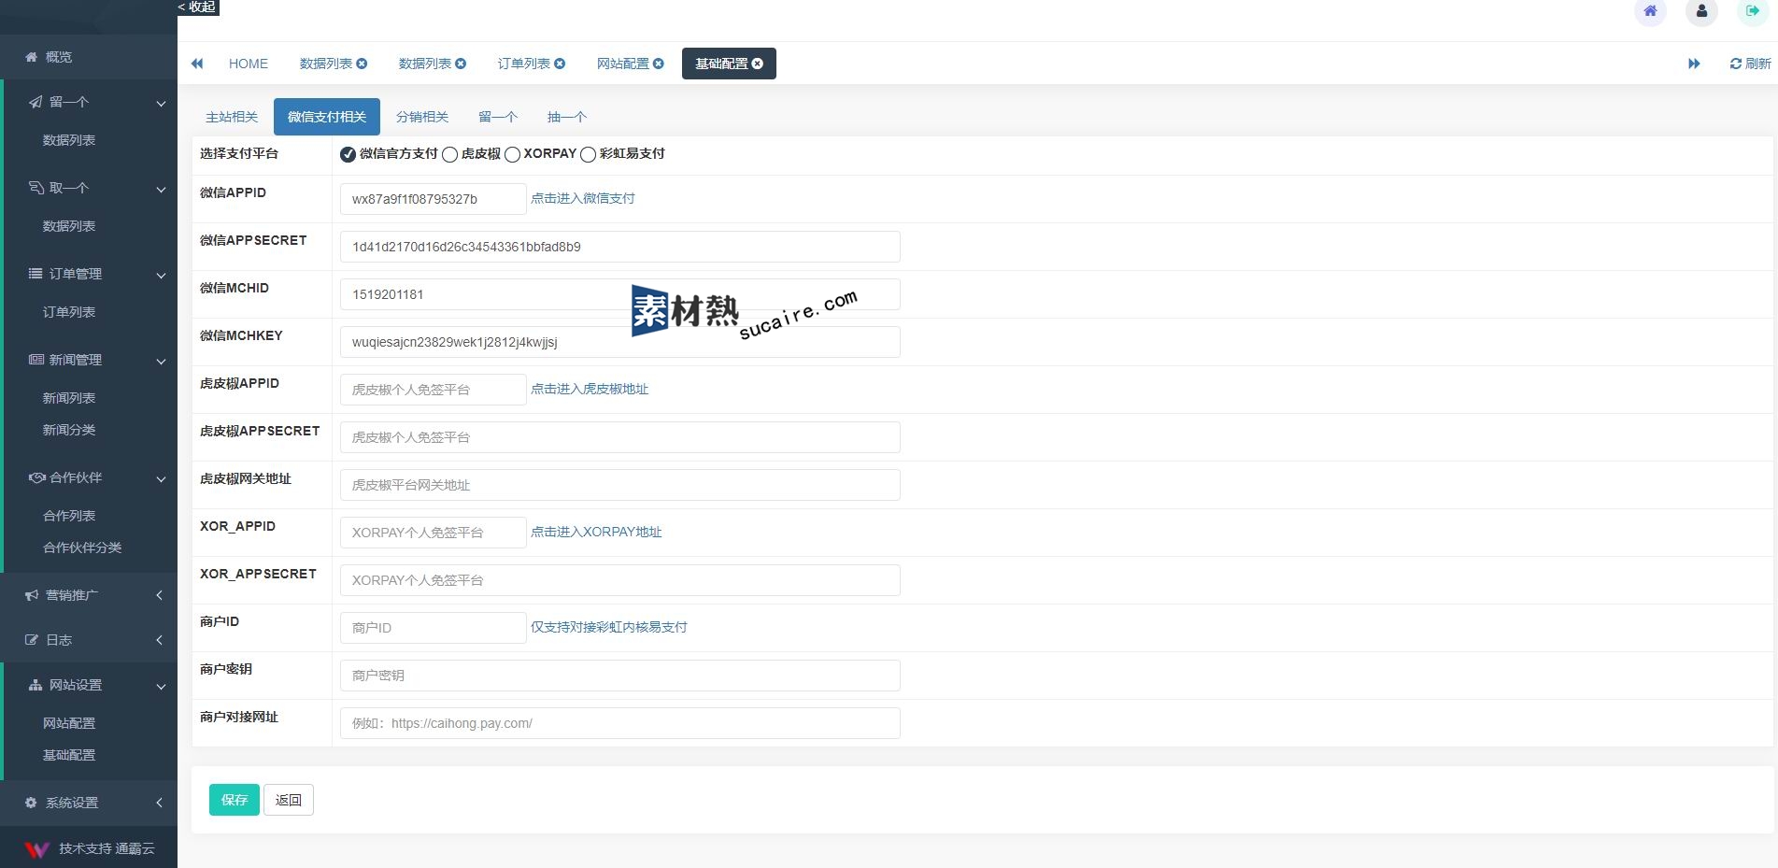Click the paper plane icon beside 留一个

coord(36,102)
